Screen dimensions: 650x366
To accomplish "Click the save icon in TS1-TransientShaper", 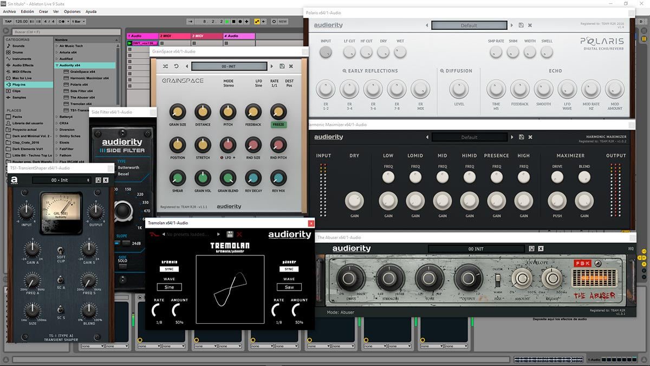I will click(98, 180).
